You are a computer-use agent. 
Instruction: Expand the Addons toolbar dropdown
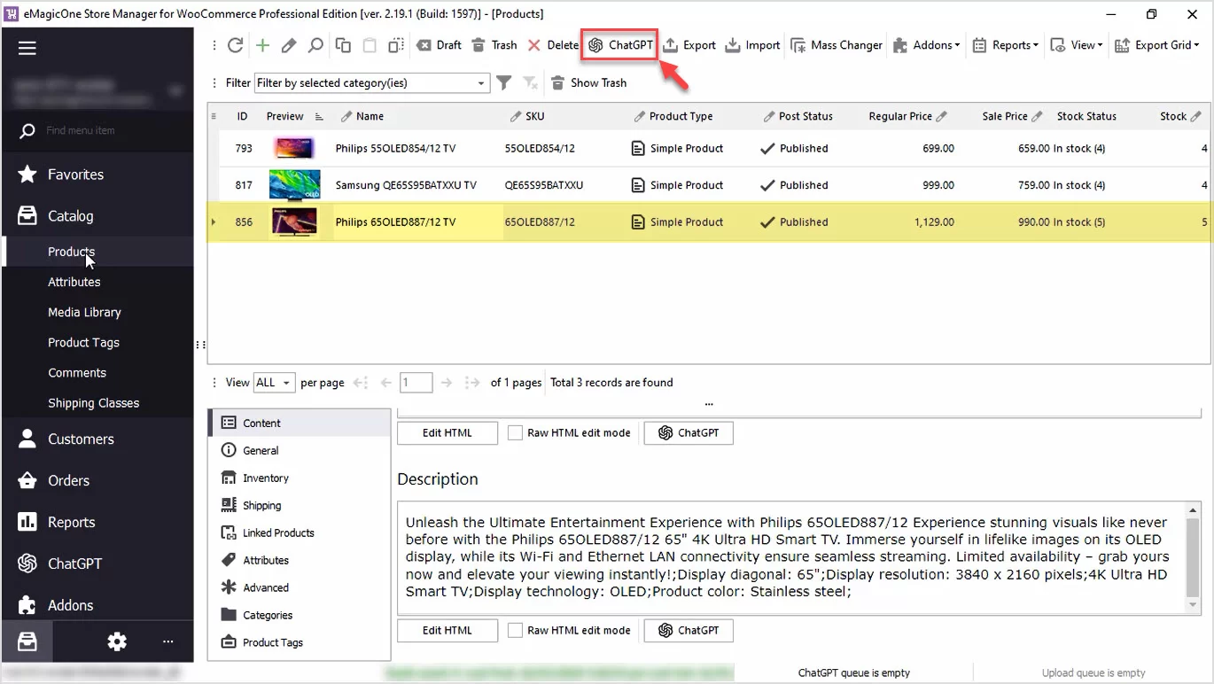926,45
